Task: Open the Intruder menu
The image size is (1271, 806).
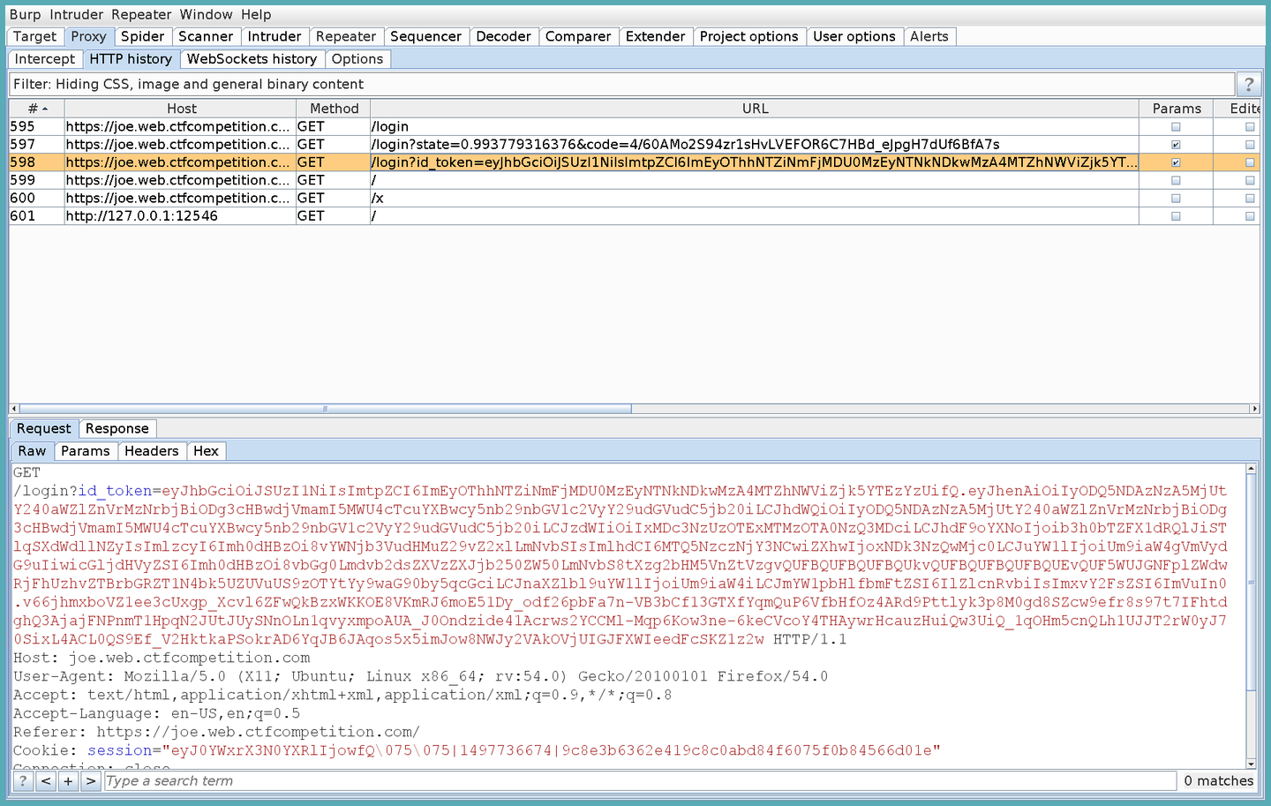Action: click(76, 14)
